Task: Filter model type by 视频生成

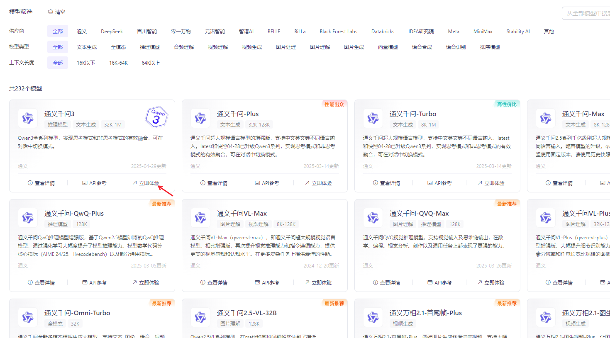Action: (252, 47)
